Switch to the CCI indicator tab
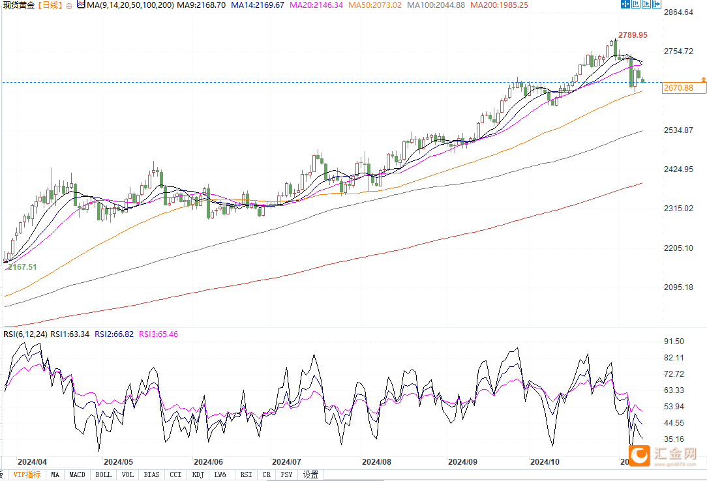Screen dimensions: 707x481 click(175, 475)
